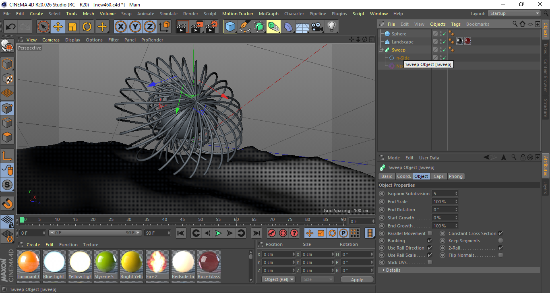
Task: Toggle the Y axis lock
Action: [x=135, y=27]
